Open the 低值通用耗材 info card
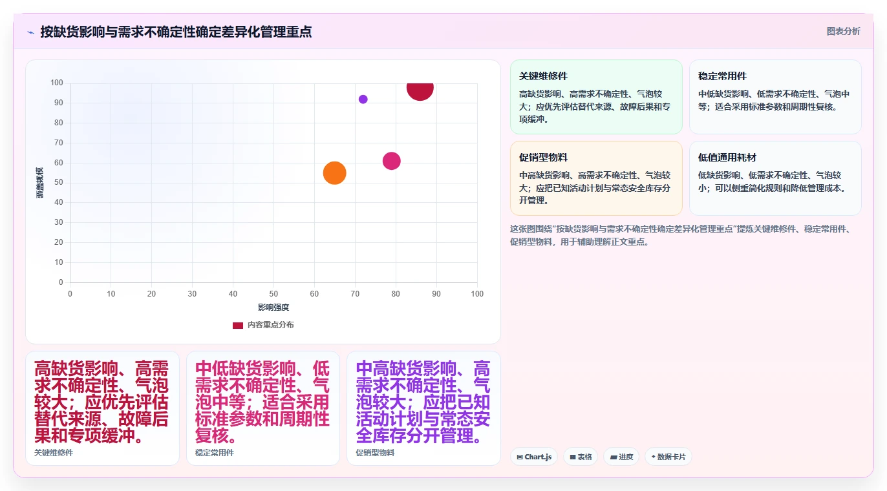This screenshot has width=887, height=491. [775, 178]
